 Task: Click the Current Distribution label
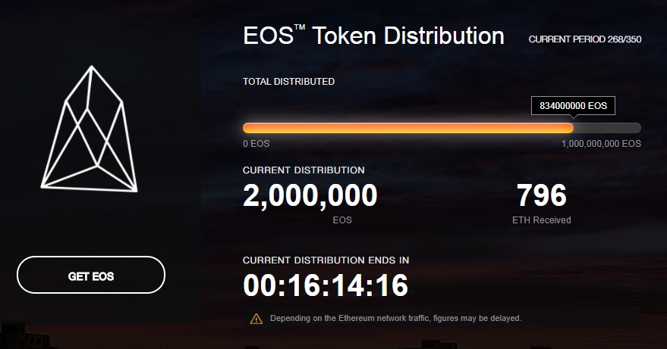[x=304, y=170]
